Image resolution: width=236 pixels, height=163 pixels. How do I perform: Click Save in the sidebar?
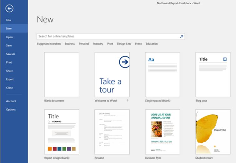(x=14, y=45)
